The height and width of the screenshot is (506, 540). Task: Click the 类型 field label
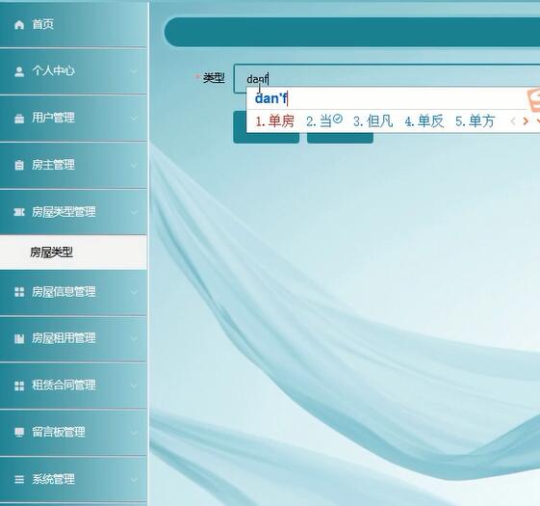(214, 78)
